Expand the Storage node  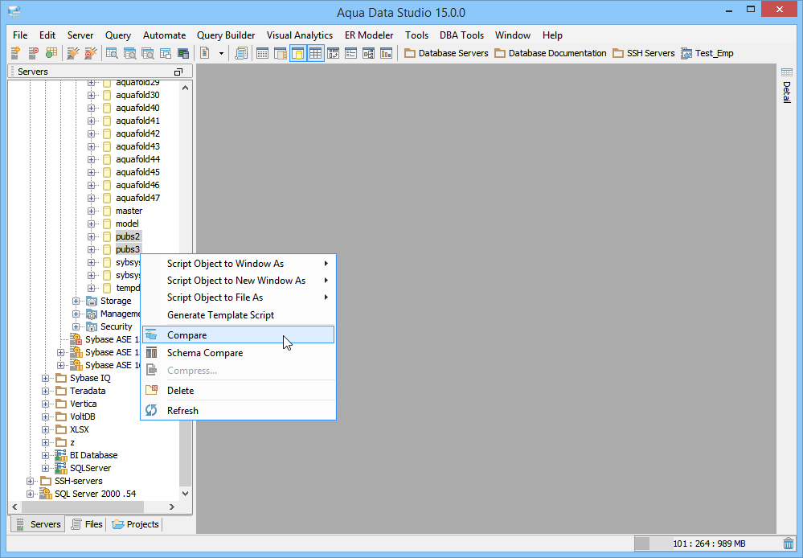[x=76, y=301]
